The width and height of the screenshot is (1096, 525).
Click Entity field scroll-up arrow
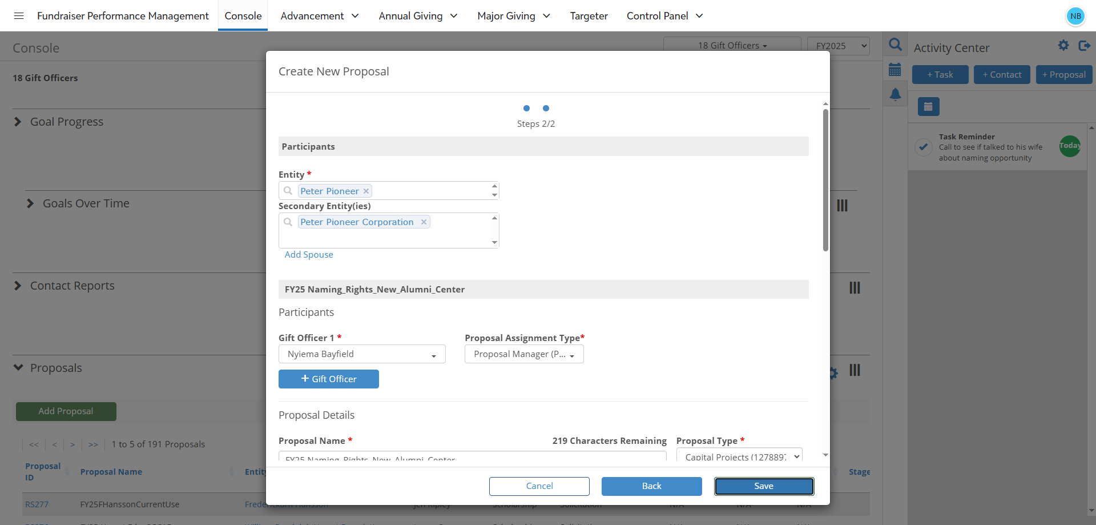click(494, 186)
